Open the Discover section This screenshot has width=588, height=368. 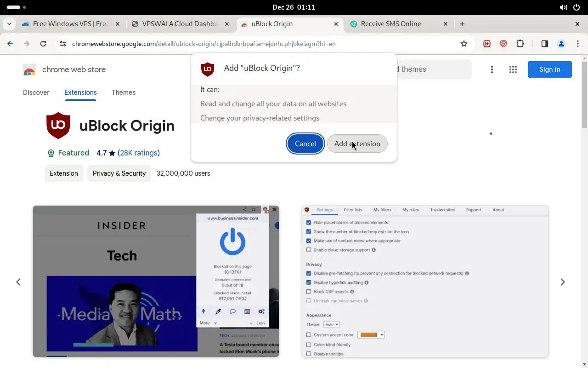click(36, 92)
